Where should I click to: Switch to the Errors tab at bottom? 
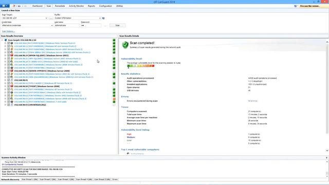point(115,179)
